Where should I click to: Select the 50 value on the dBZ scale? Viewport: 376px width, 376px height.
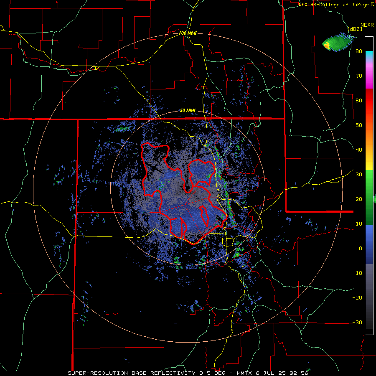[359, 125]
